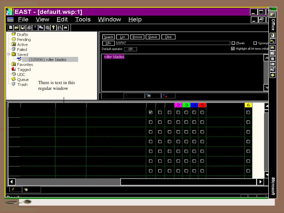Image resolution: width=284 pixels, height=213 pixels.
Task: Click the New document toolbar icon
Action: (11, 27)
